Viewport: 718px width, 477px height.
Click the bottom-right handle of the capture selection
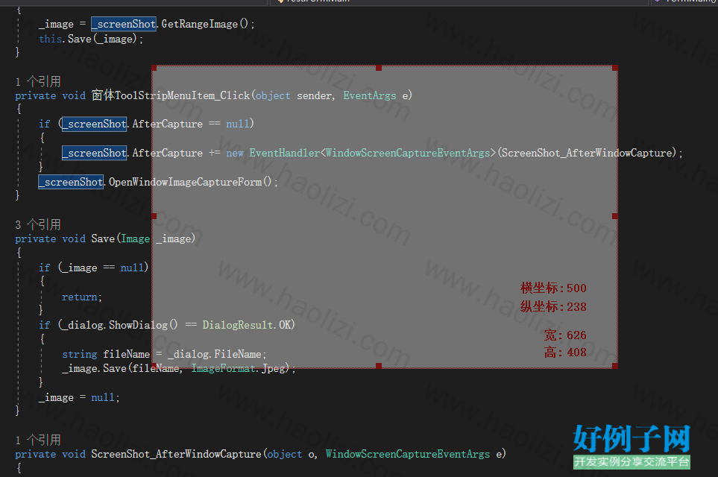pos(615,366)
